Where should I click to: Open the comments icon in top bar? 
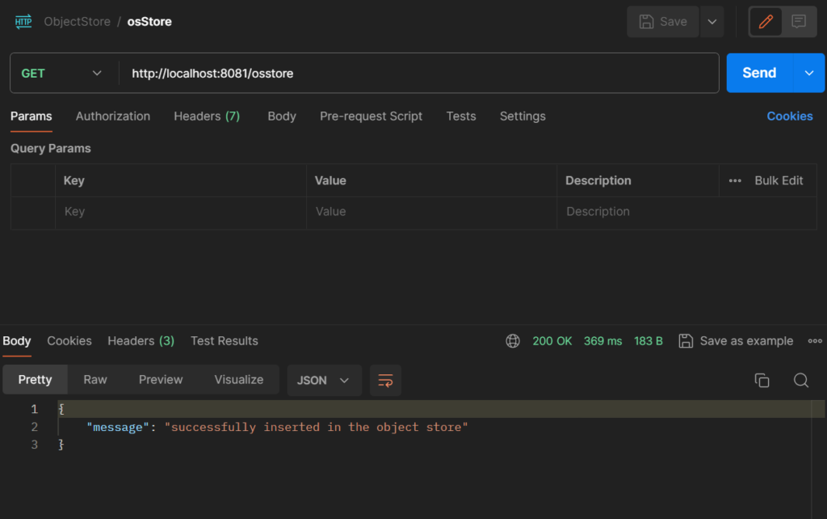(799, 22)
